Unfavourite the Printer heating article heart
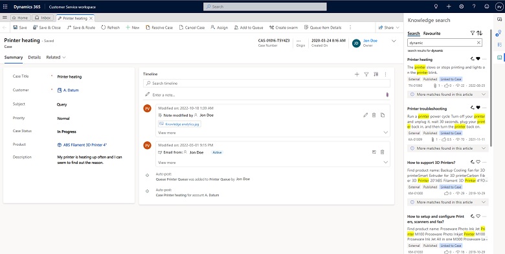The image size is (505, 254). point(478,59)
